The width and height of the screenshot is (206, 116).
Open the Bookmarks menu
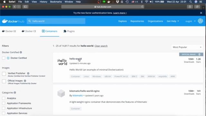click(x=56, y=2)
